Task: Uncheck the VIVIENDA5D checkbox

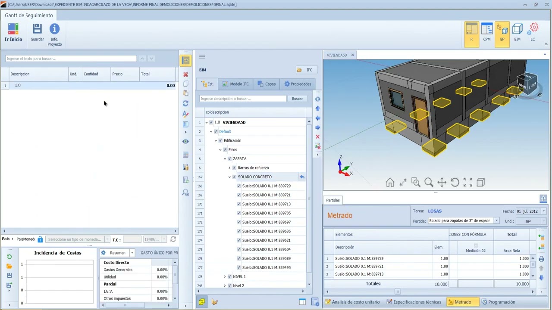Action: (x=211, y=122)
